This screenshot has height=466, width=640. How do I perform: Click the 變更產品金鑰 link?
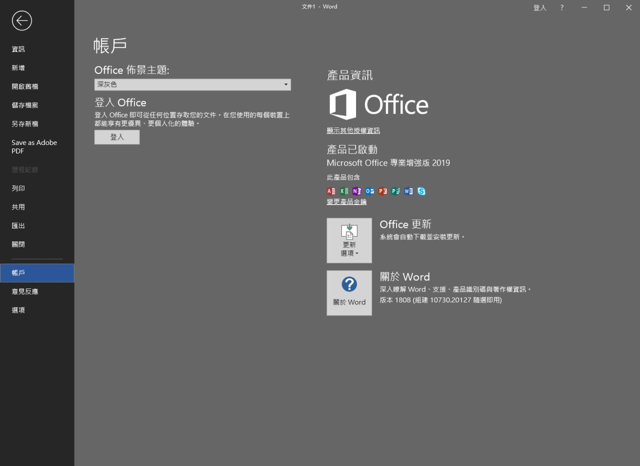click(x=346, y=202)
